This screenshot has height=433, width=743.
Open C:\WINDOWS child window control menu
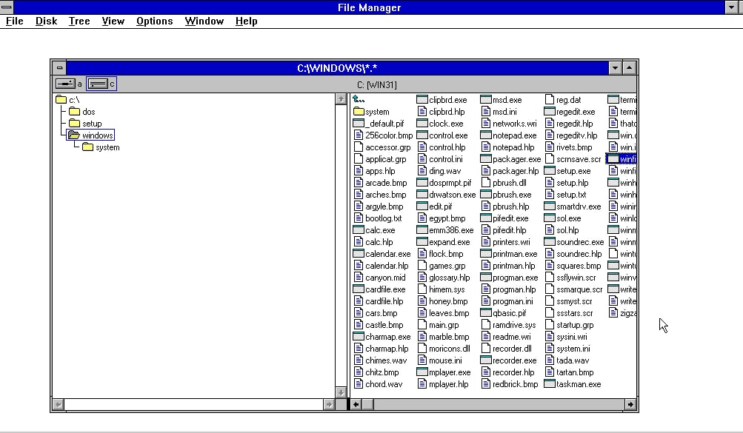tap(59, 67)
